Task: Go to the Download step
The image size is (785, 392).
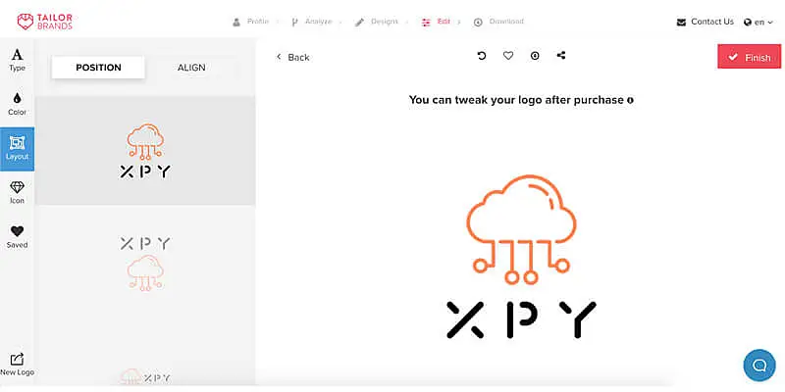Action: pyautogui.click(x=498, y=22)
